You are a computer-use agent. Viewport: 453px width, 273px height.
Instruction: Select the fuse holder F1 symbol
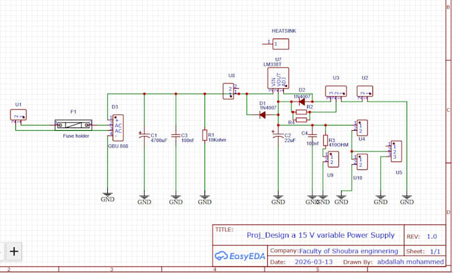[x=73, y=125]
